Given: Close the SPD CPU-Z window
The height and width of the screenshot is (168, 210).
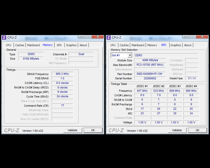Looking at the screenshot, I should point(202,37).
